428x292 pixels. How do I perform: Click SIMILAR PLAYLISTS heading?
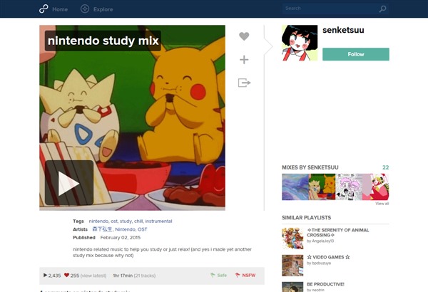point(307,217)
